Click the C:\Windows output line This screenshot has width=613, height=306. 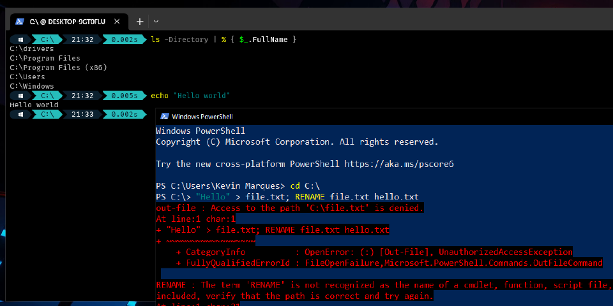click(x=32, y=86)
